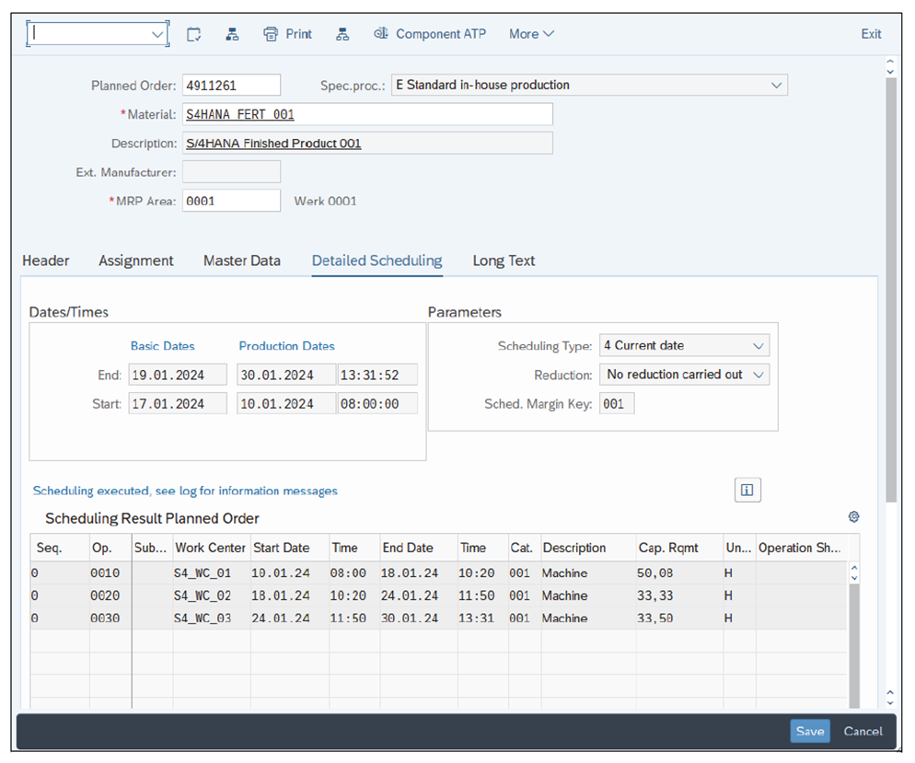Click the hierarchy icon right of Print

pyautogui.click(x=342, y=33)
